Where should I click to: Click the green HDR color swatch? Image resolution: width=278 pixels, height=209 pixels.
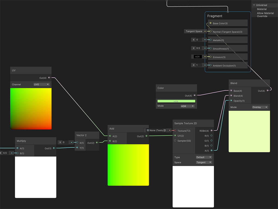click(176, 101)
